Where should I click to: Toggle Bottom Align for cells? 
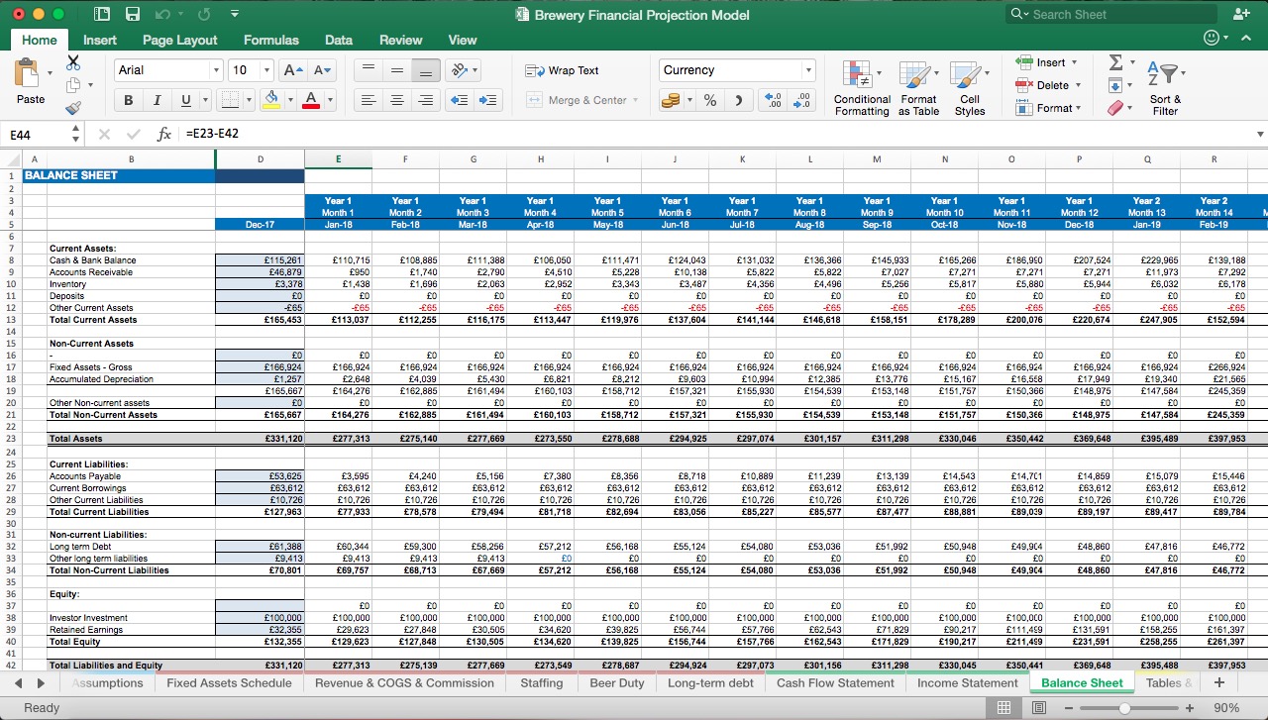tap(425, 70)
